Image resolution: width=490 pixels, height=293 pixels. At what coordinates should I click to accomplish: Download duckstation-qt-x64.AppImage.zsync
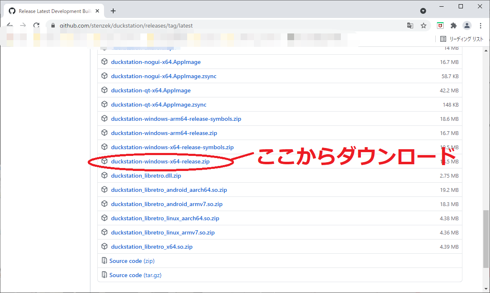[x=158, y=104]
